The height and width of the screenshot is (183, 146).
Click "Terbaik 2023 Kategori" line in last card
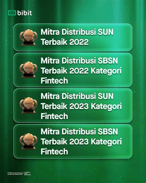pos(81,142)
